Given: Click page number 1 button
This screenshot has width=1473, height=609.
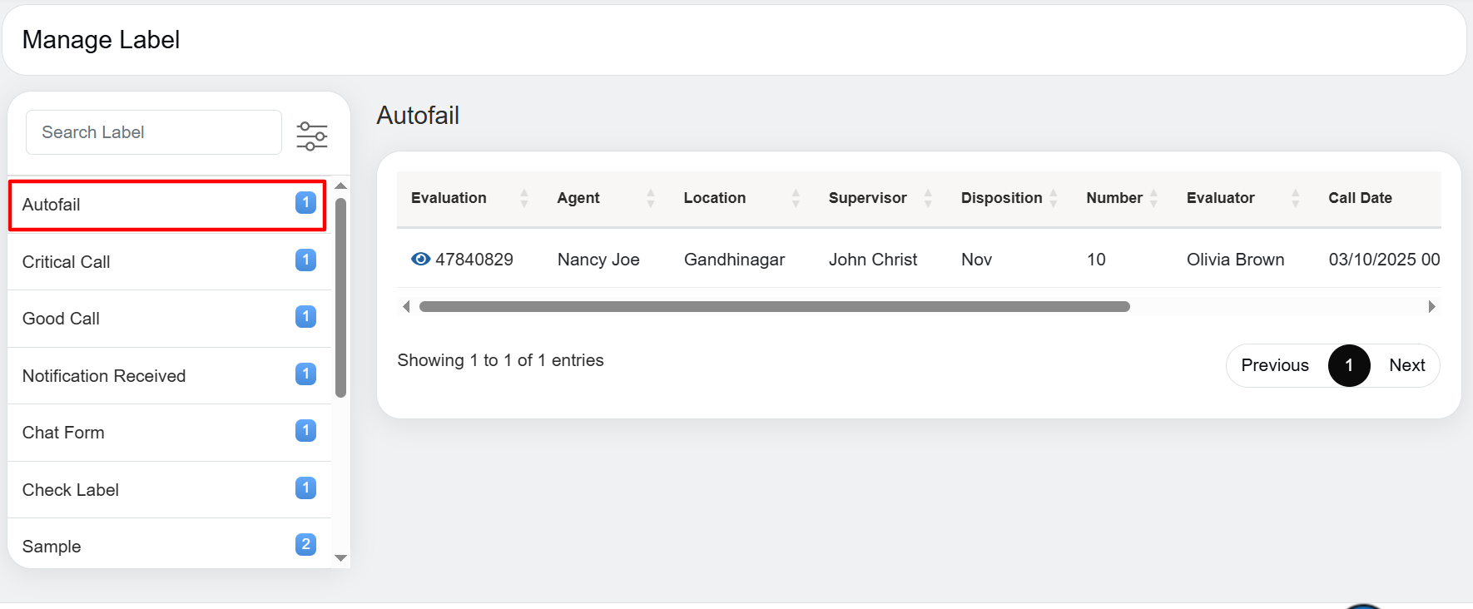Looking at the screenshot, I should (x=1349, y=365).
